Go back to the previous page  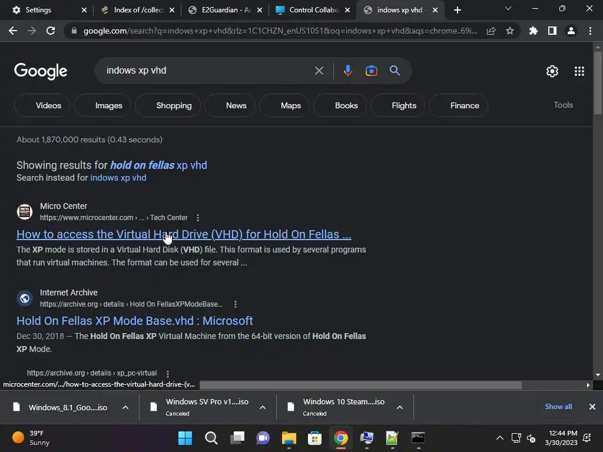pos(13,31)
